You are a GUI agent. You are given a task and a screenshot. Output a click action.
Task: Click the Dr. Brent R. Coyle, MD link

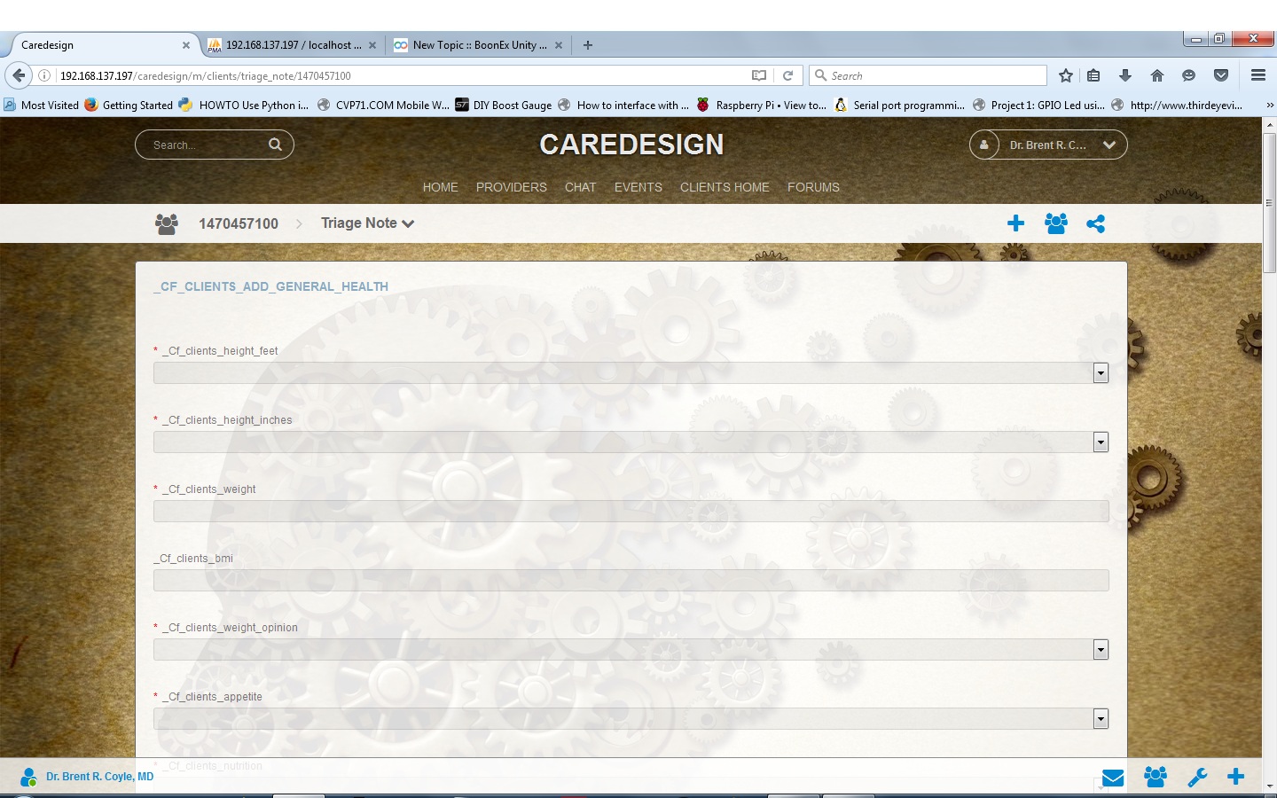(x=99, y=777)
